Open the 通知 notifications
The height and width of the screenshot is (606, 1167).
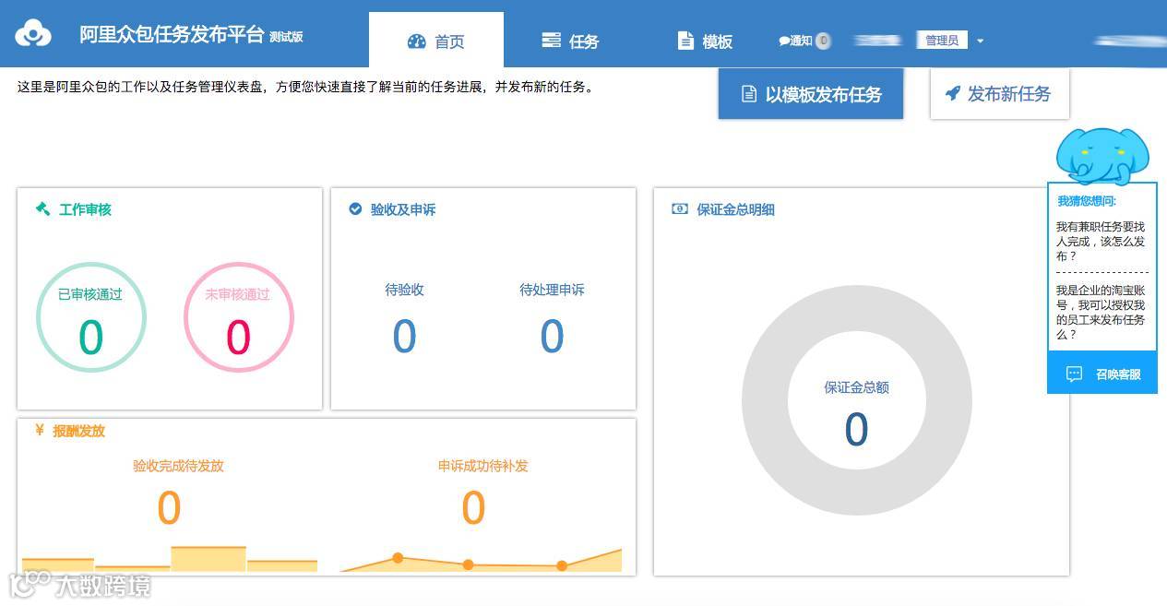[804, 41]
